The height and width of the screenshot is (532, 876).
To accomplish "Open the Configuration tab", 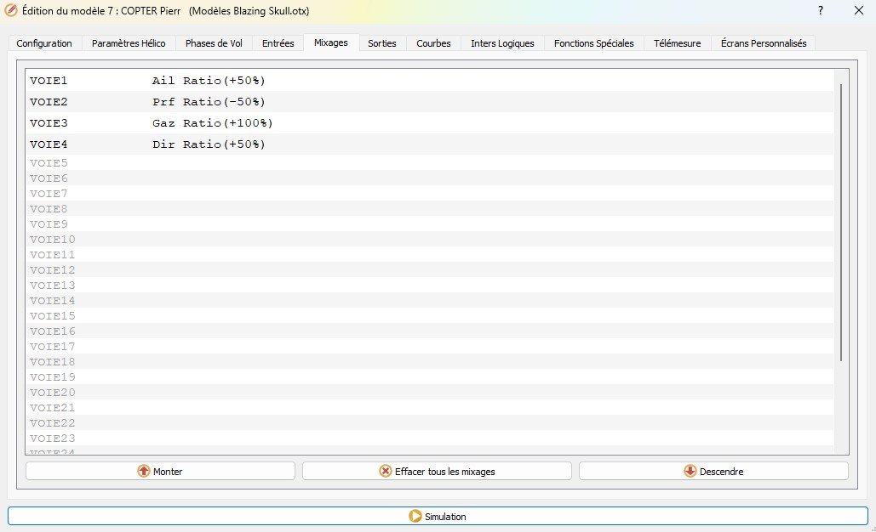I will coord(44,42).
